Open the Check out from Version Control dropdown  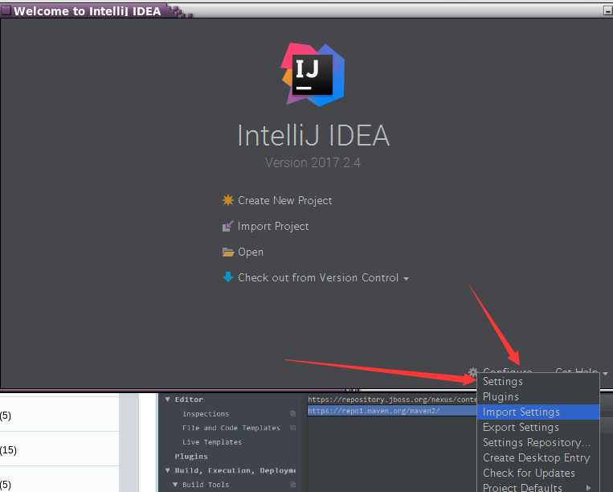pos(323,277)
